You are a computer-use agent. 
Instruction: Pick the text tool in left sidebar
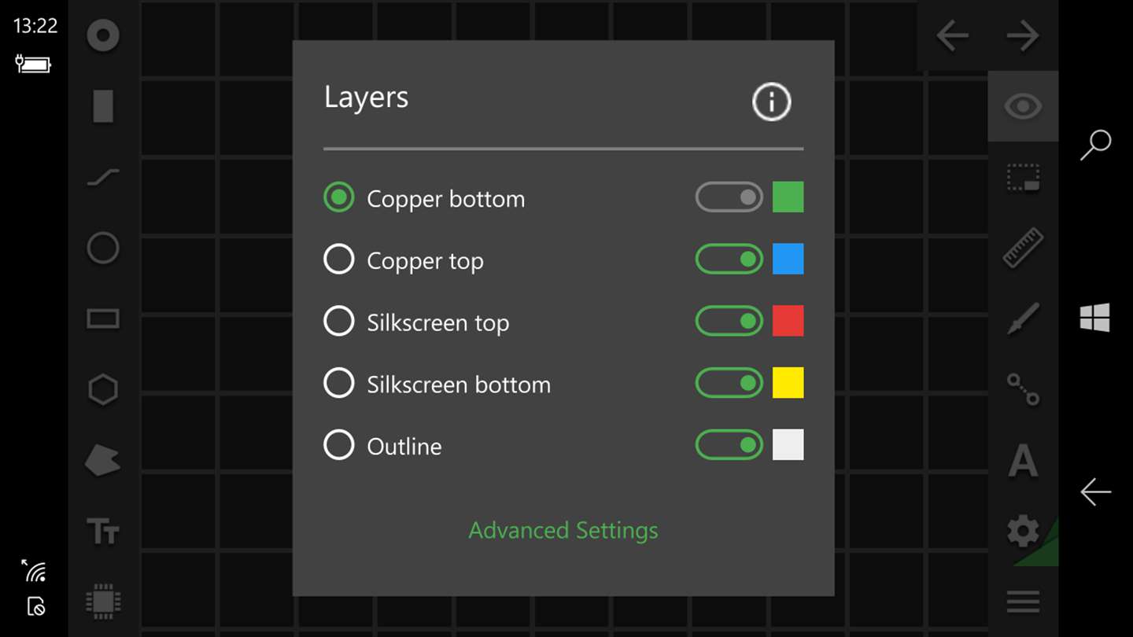(x=103, y=532)
